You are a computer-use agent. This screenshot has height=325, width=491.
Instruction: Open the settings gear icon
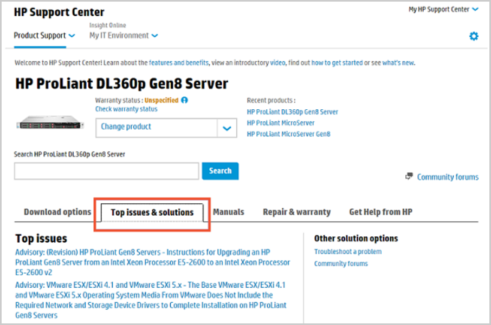(x=474, y=36)
